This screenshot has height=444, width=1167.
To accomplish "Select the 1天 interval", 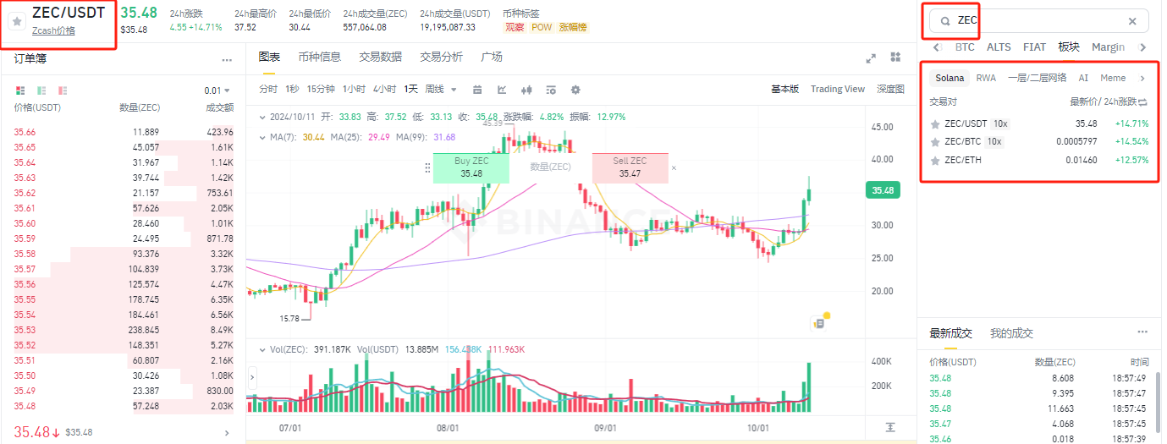I will click(410, 90).
